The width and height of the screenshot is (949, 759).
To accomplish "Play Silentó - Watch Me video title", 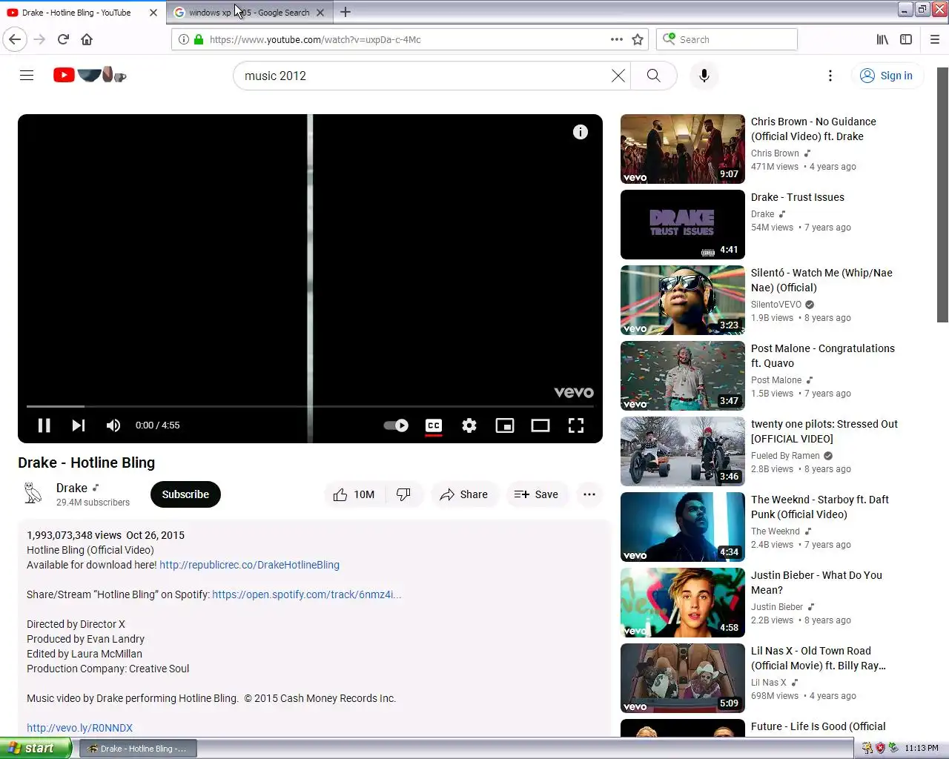I will [x=821, y=280].
